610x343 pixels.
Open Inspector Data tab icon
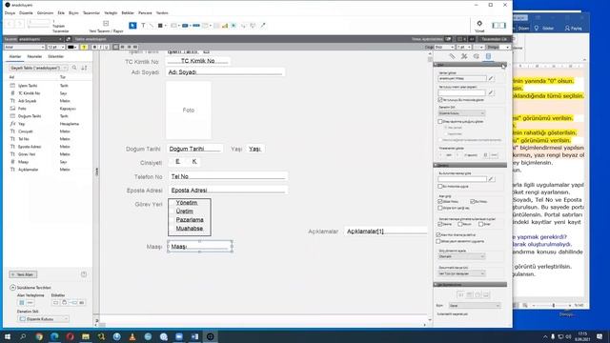[488, 56]
